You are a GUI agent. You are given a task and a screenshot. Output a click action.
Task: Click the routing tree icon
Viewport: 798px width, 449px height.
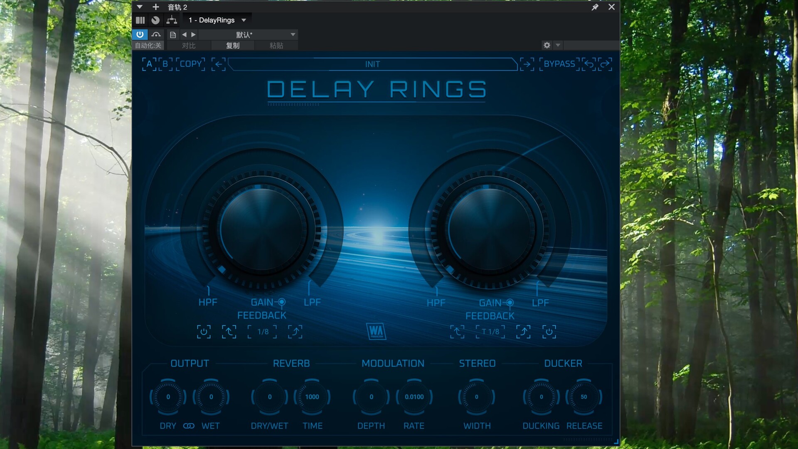click(x=171, y=20)
